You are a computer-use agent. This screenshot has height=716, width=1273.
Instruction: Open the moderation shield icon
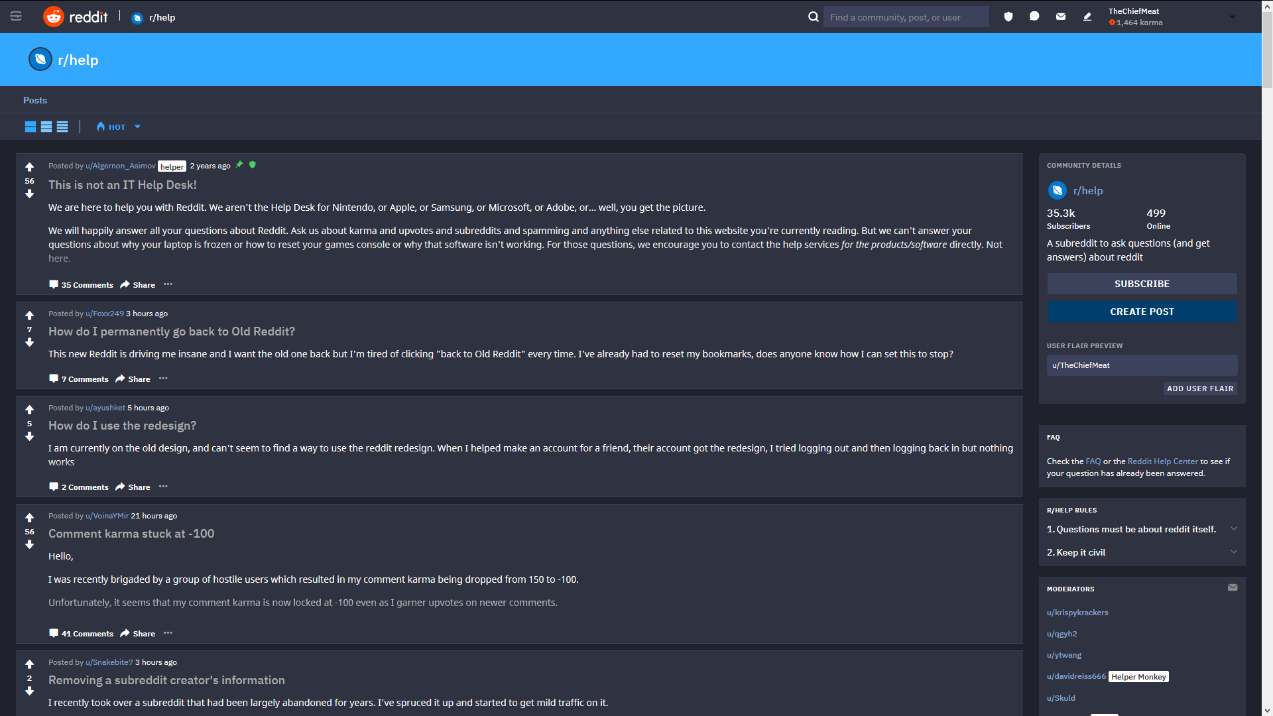click(x=1008, y=17)
